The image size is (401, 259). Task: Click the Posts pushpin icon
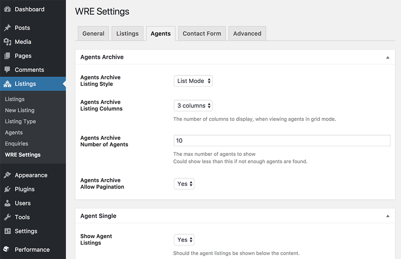7,28
